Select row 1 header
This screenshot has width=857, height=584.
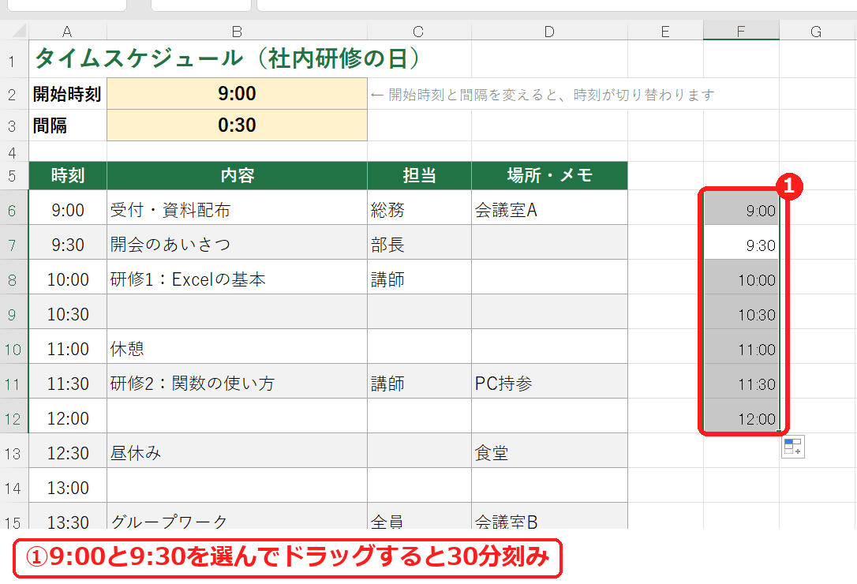13,58
